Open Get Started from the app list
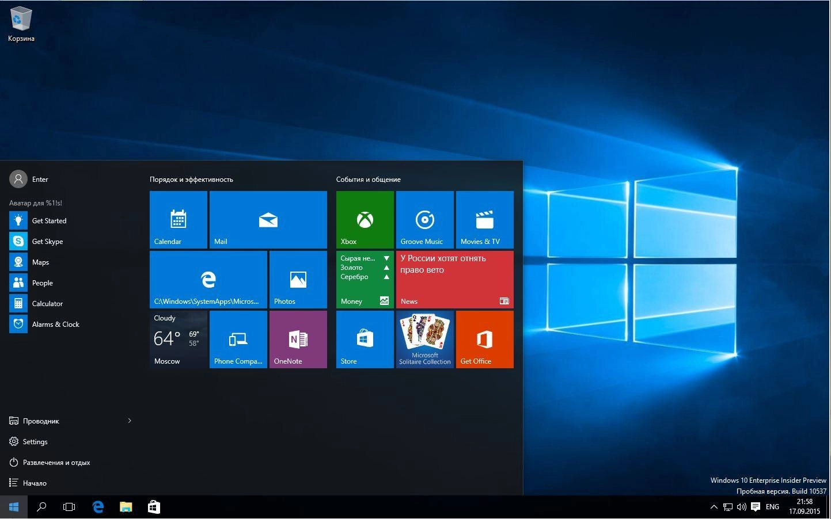Image resolution: width=831 pixels, height=519 pixels. [71, 221]
